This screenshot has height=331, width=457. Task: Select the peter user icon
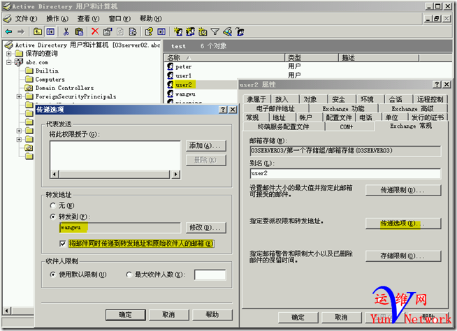click(x=171, y=66)
